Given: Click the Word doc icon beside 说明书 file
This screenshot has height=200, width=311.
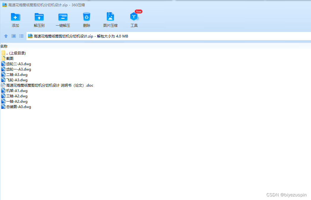Looking at the screenshot, I should point(3,85).
